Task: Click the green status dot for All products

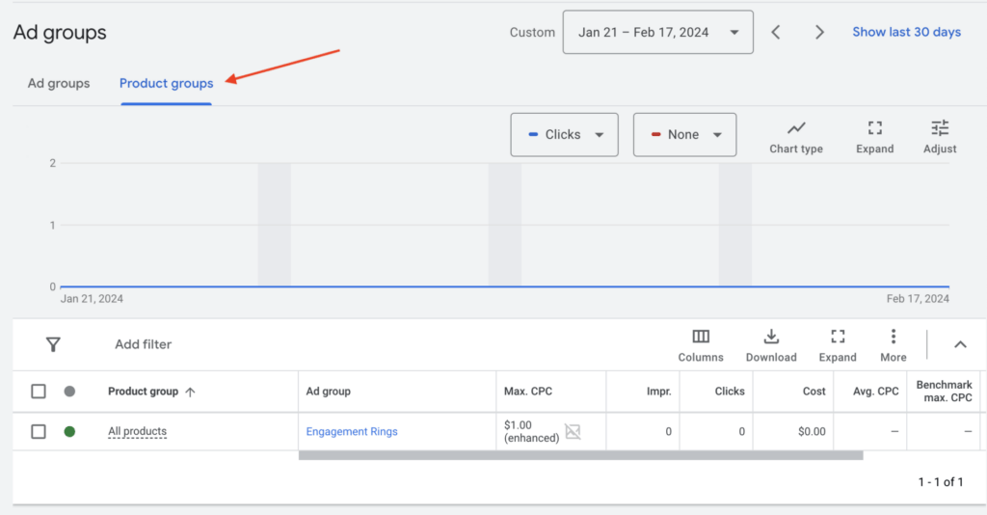Action: point(69,431)
